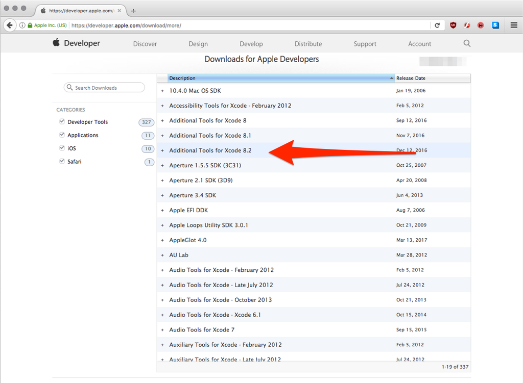Click the Apple Inc. site identity padlock
This screenshot has height=383, width=523.
click(31, 25)
